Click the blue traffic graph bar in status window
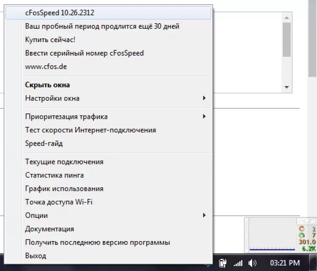This screenshot has height=271, width=317. click(272, 250)
